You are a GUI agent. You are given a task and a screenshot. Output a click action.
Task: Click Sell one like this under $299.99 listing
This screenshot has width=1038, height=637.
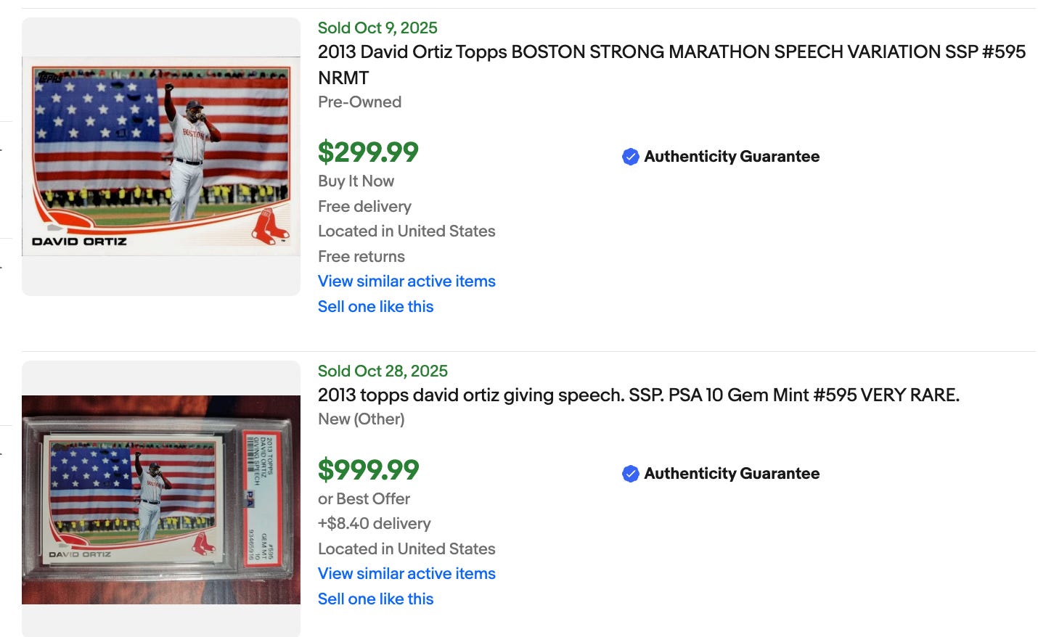click(x=375, y=307)
